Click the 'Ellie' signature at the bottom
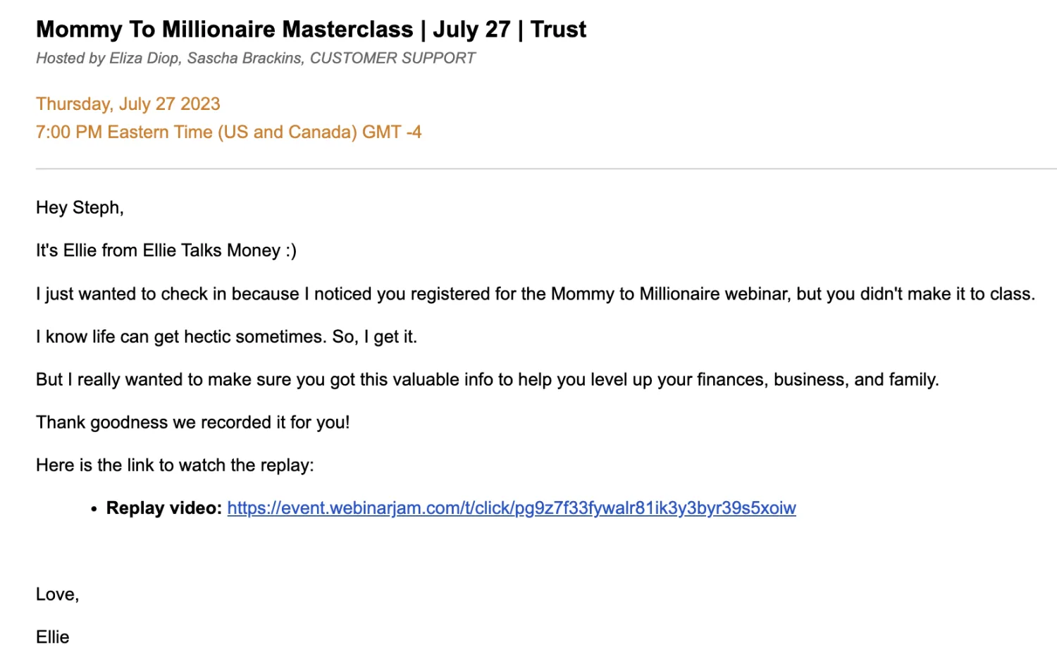 (x=52, y=637)
